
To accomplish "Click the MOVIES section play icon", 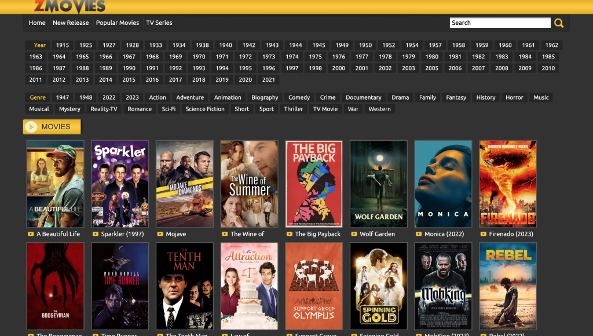I will pyautogui.click(x=32, y=126).
